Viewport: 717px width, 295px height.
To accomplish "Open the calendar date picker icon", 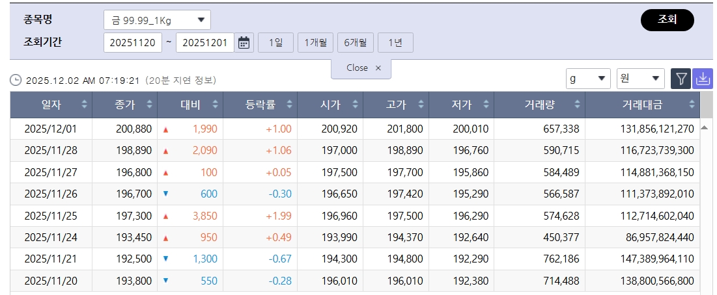I will tap(244, 43).
